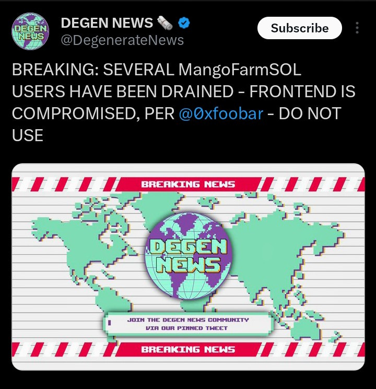Click the word MangoFarmSOL in the tweet
376x389 pixels.
(240, 70)
